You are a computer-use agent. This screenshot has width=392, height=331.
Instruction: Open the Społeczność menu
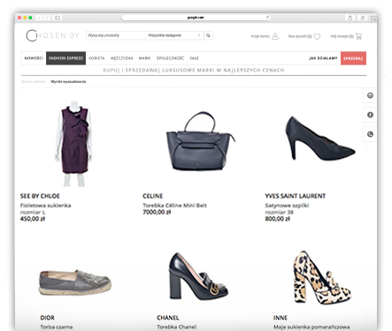[x=170, y=58]
